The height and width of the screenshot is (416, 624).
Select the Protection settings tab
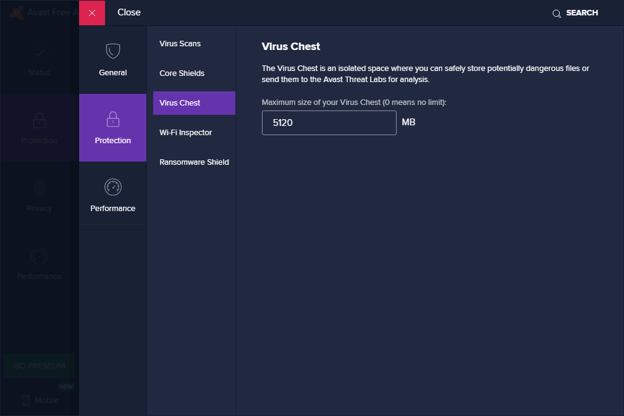click(x=112, y=128)
